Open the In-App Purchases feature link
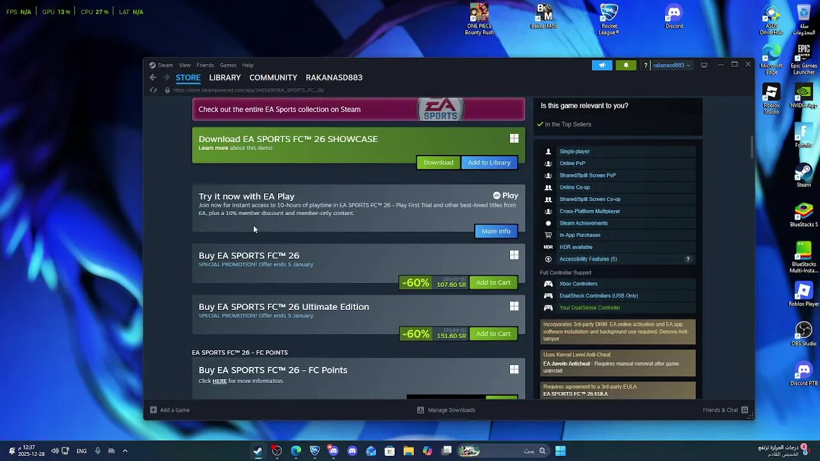Viewport: 820px width, 461px height. coord(580,235)
